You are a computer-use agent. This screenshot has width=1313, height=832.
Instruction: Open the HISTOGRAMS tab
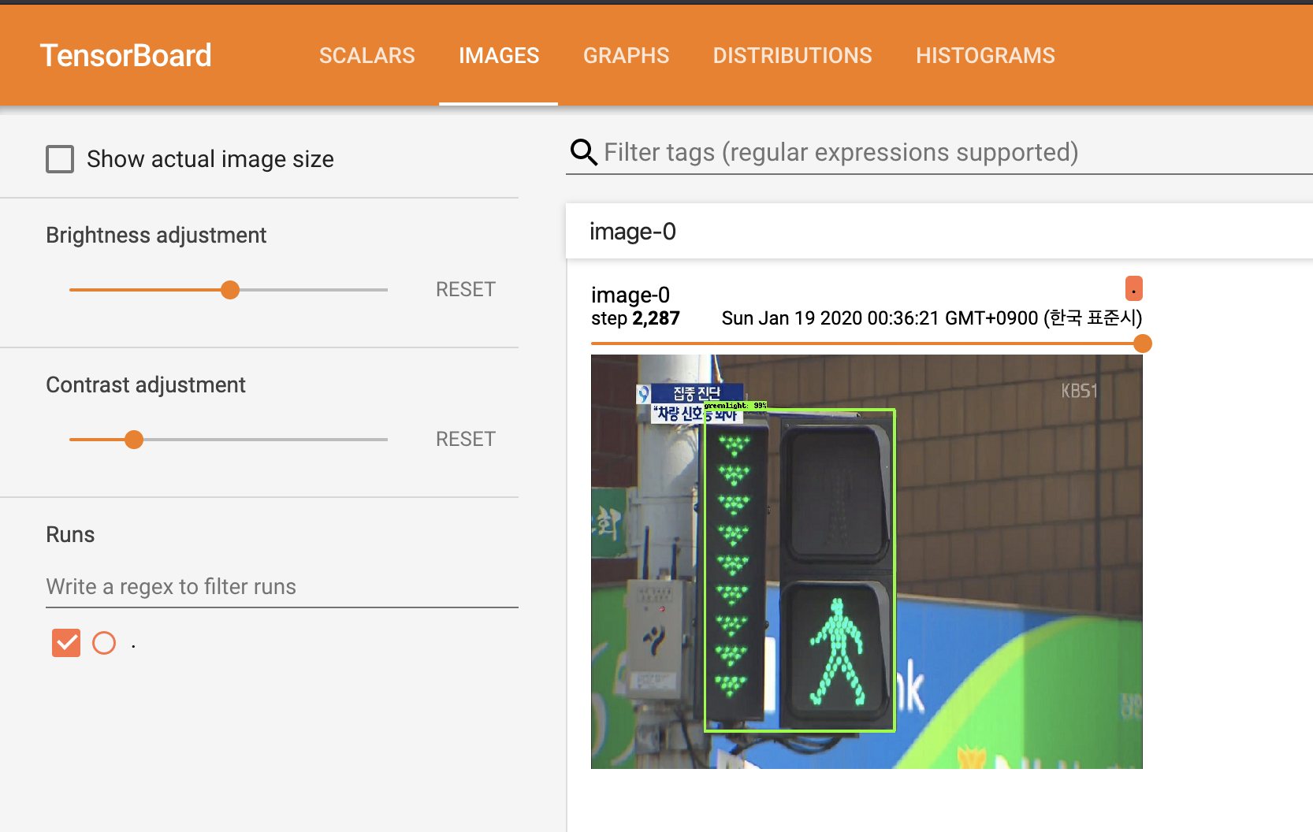[985, 55]
